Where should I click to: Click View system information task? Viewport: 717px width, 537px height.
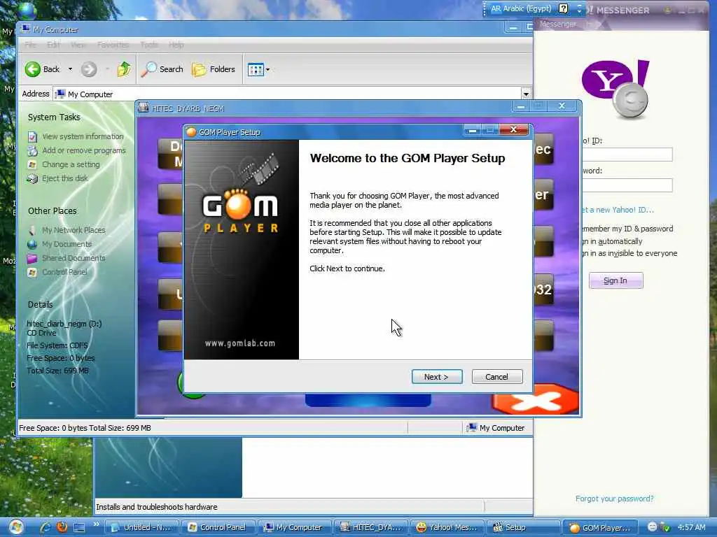[83, 136]
